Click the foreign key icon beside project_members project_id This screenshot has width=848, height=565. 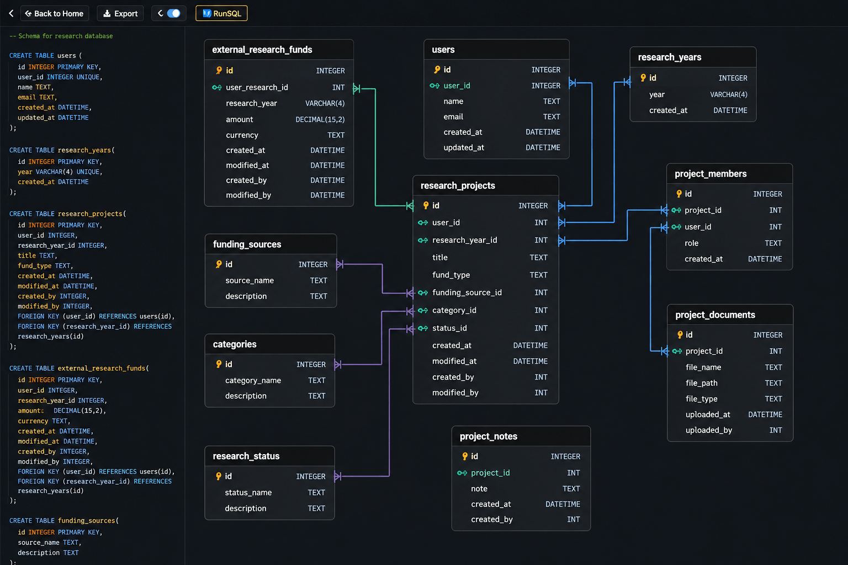[676, 210]
